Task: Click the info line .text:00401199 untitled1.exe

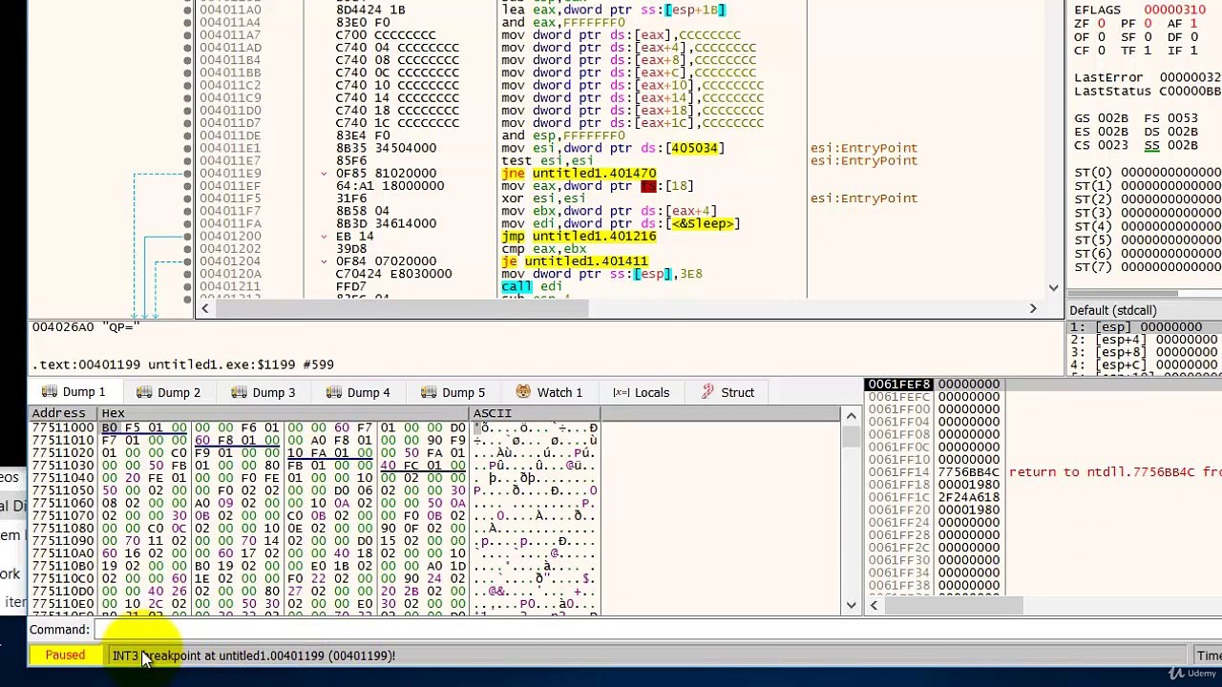Action: pyautogui.click(x=183, y=364)
